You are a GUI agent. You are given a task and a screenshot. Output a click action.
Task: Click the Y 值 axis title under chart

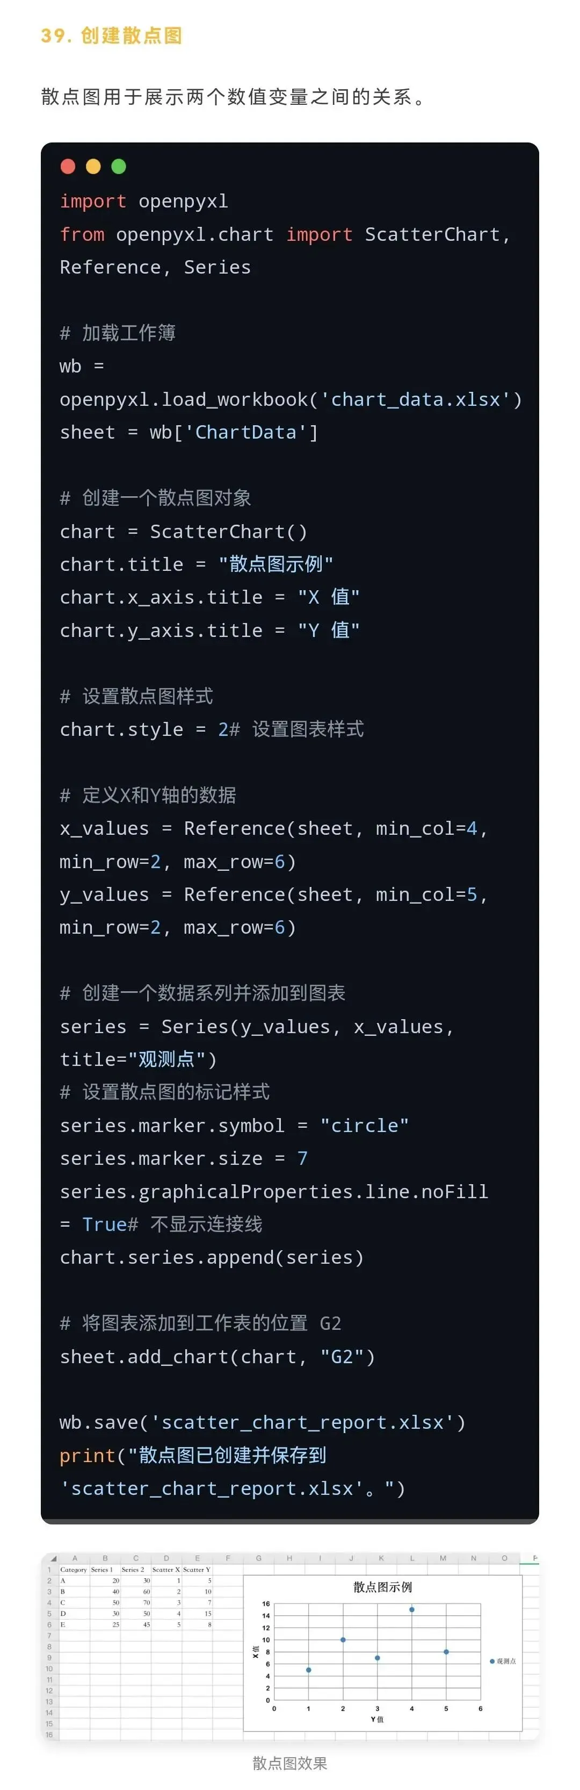377,1719
